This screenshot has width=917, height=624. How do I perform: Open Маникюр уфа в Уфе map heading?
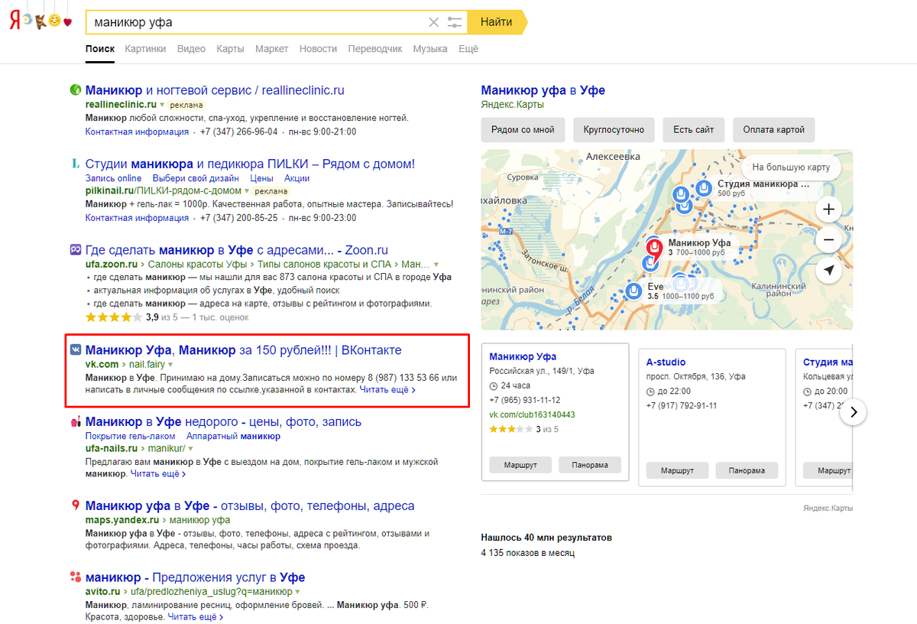coord(543,90)
